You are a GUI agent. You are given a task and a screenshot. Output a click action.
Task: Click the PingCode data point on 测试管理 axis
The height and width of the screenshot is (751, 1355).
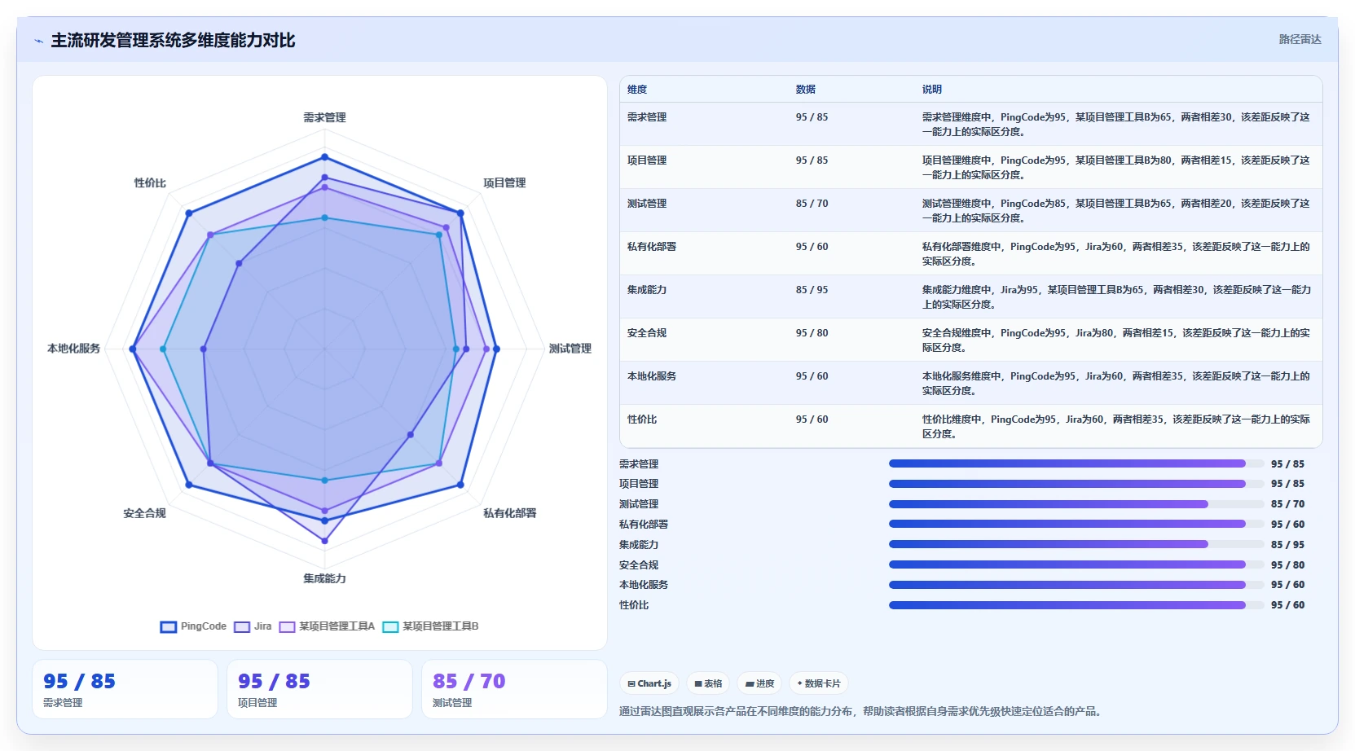tap(495, 349)
